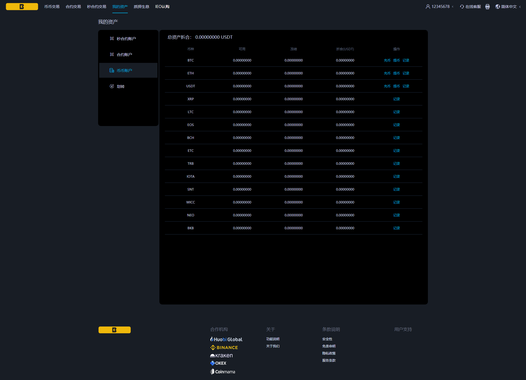Image resolution: width=526 pixels, height=380 pixels.
Task: Open the Kraken partner logo
Action: [221, 356]
